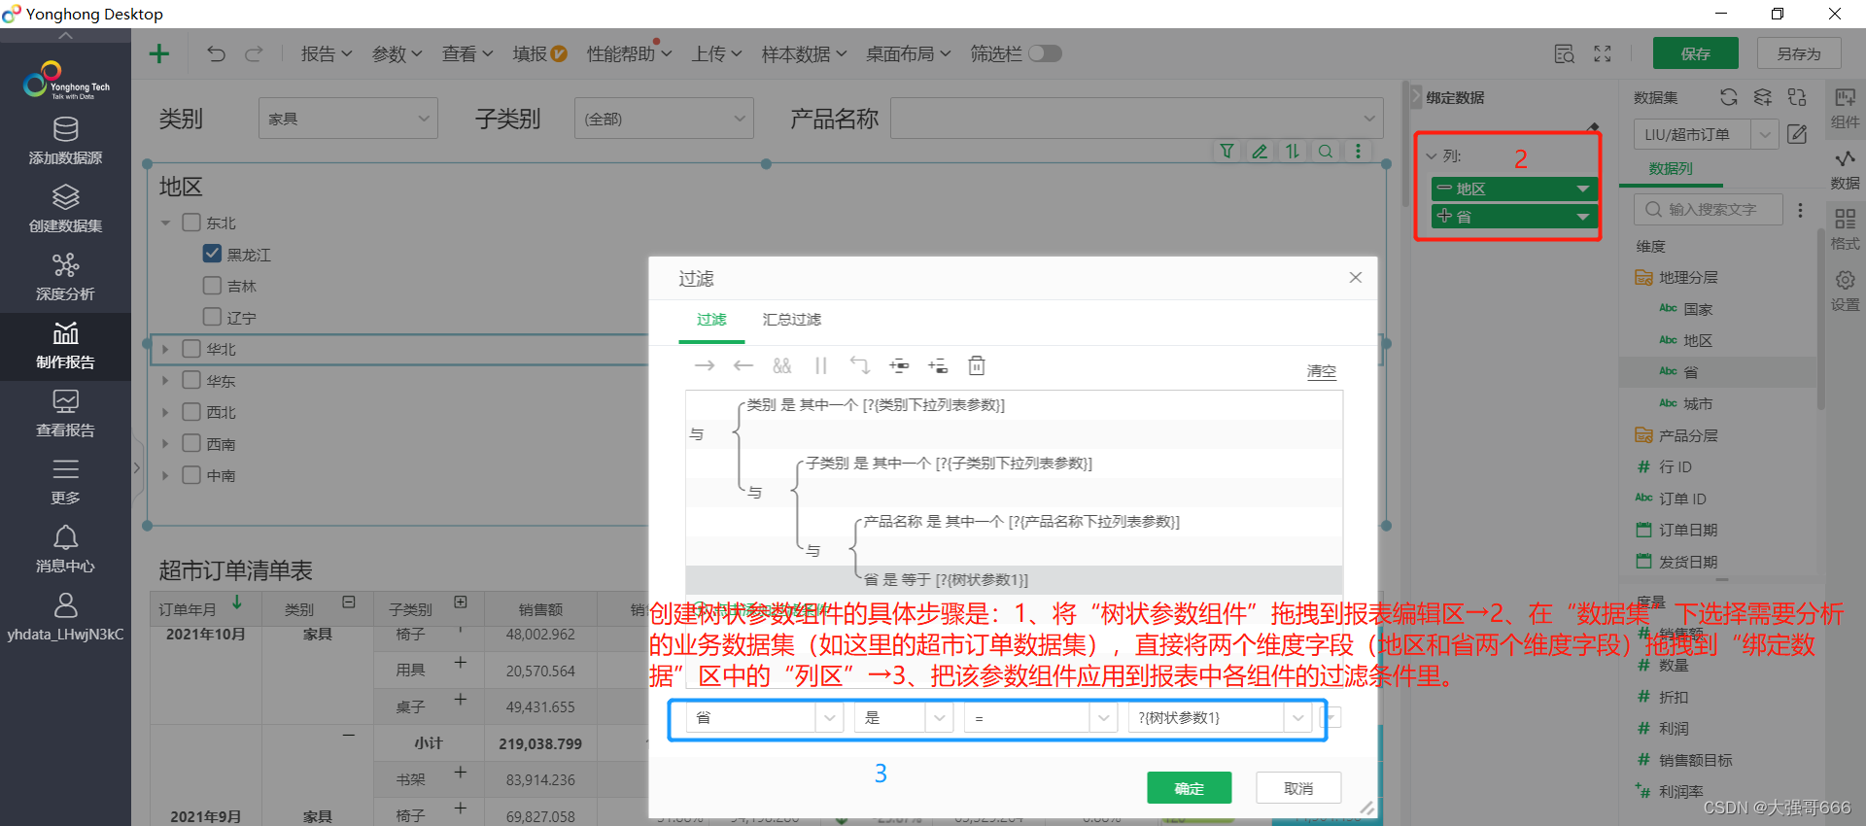
Task: Check the 吉林 checkbox
Action: (x=212, y=286)
